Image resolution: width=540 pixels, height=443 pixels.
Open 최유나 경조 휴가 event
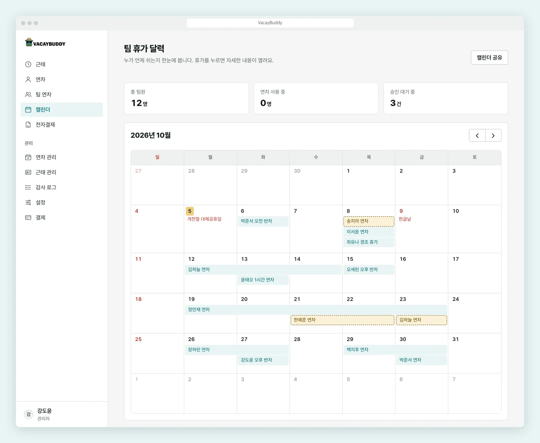[369, 242]
